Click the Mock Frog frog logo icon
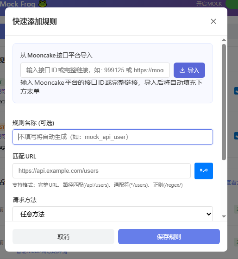The height and width of the screenshot is (259, 238). coord(43,4)
